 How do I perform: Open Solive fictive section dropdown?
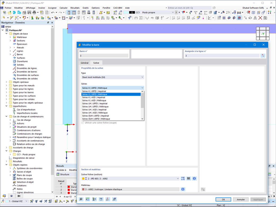coord(130,179)
